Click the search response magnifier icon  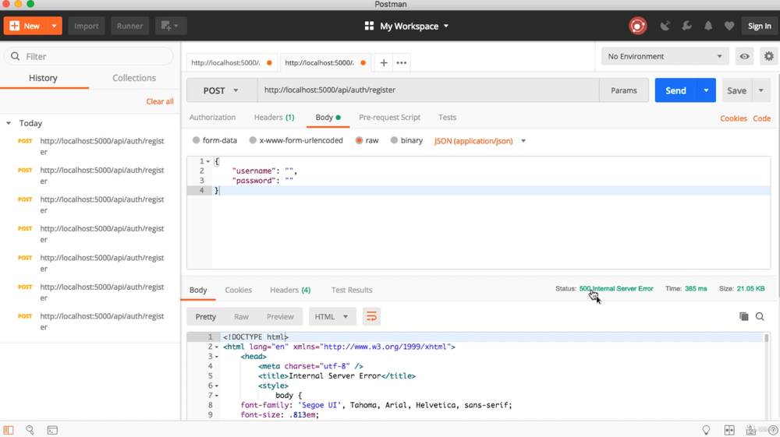click(760, 316)
